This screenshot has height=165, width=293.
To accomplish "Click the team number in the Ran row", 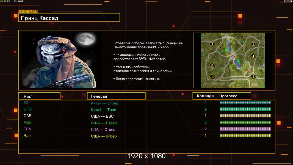I will click(205, 136).
